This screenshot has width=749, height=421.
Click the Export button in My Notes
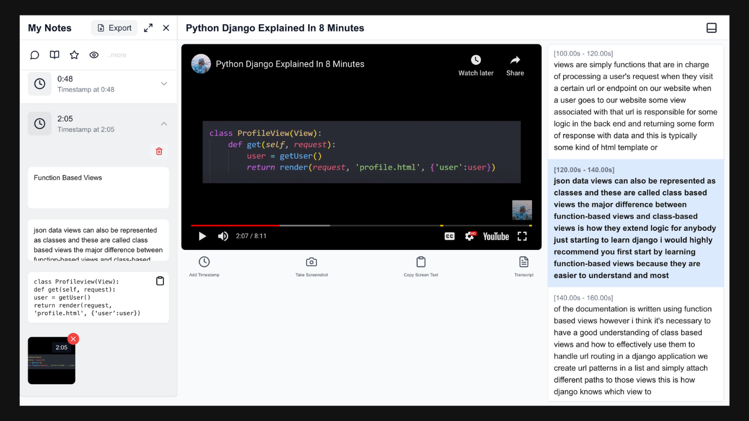tap(114, 28)
